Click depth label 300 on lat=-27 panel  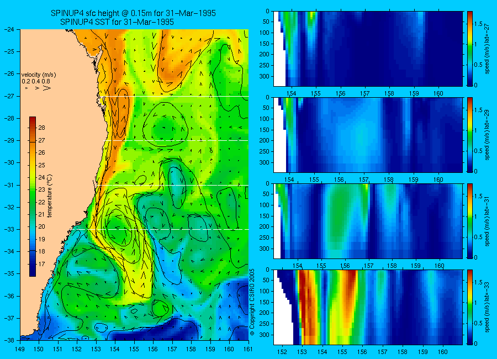click(264, 76)
